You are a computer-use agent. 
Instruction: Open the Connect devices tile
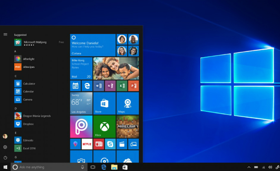pyautogui.click(x=133, y=144)
